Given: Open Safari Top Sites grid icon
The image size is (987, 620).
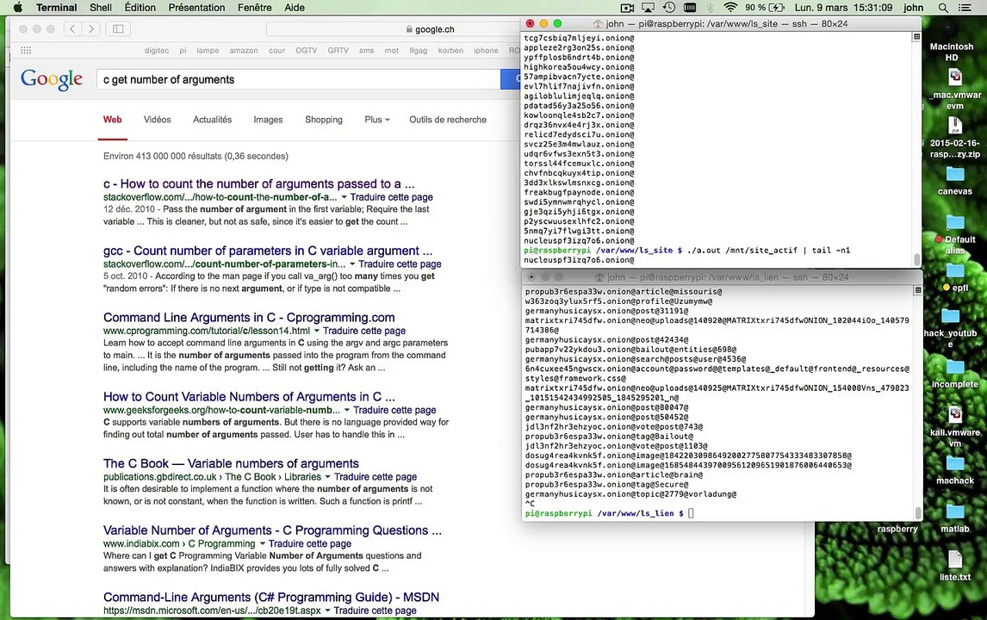Looking at the screenshot, I should click(26, 50).
